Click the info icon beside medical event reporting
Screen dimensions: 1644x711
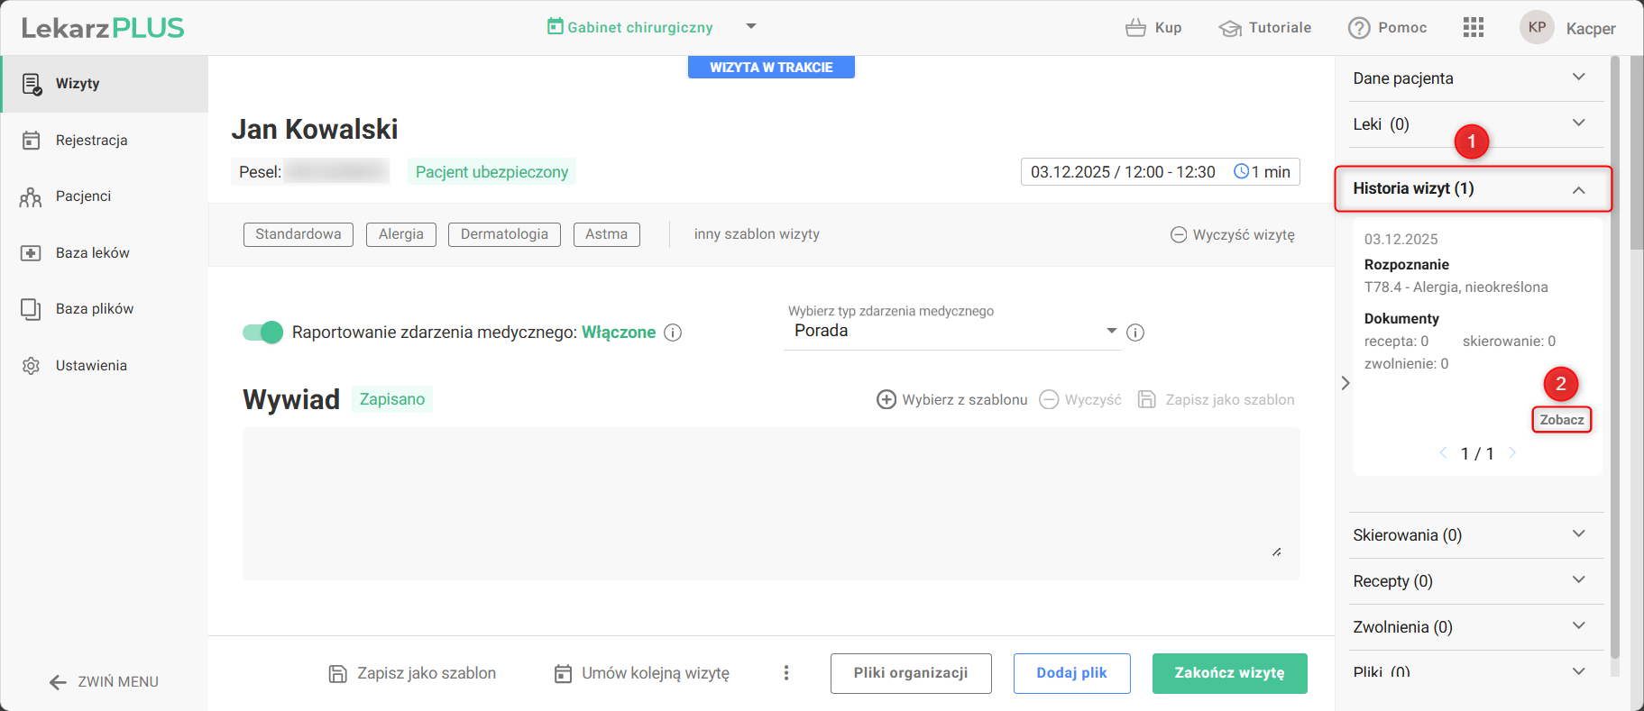pos(673,333)
